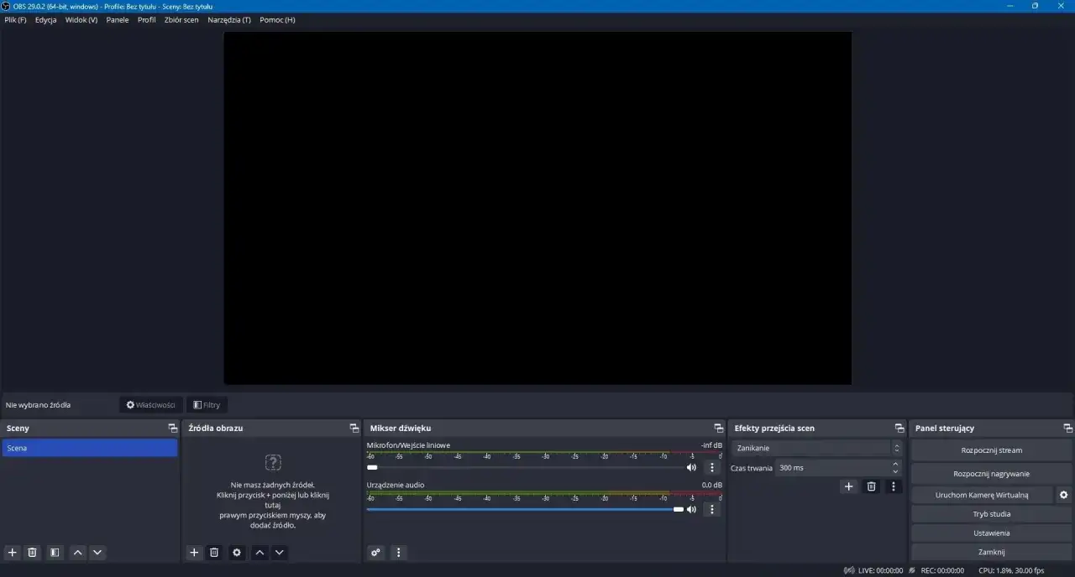Click Urządzenie audio volume slider handle
The image size is (1075, 577).
[679, 509]
